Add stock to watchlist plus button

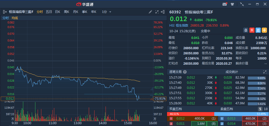tap(264, 30)
